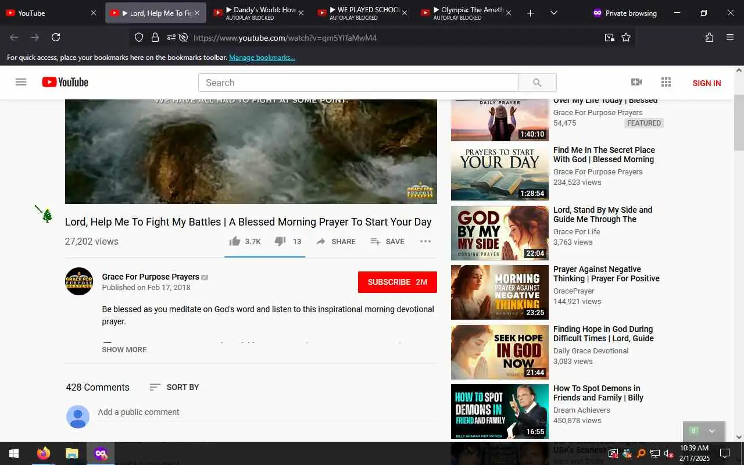This screenshot has width=744, height=465.
Task: Switch to WE PLAYED SCHOOL tab
Action: point(362,13)
